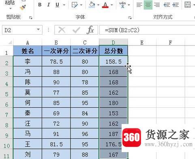Toggle Italic formatting
Screen dimensions: 195x159
pyautogui.click(x=48, y=5)
